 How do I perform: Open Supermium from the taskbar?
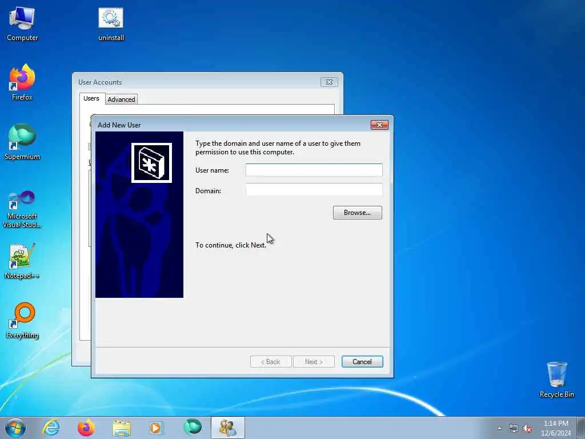pyautogui.click(x=193, y=427)
